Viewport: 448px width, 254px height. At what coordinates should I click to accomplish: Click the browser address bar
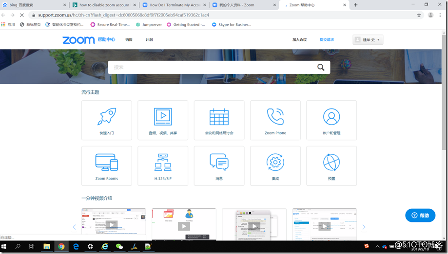click(x=223, y=15)
